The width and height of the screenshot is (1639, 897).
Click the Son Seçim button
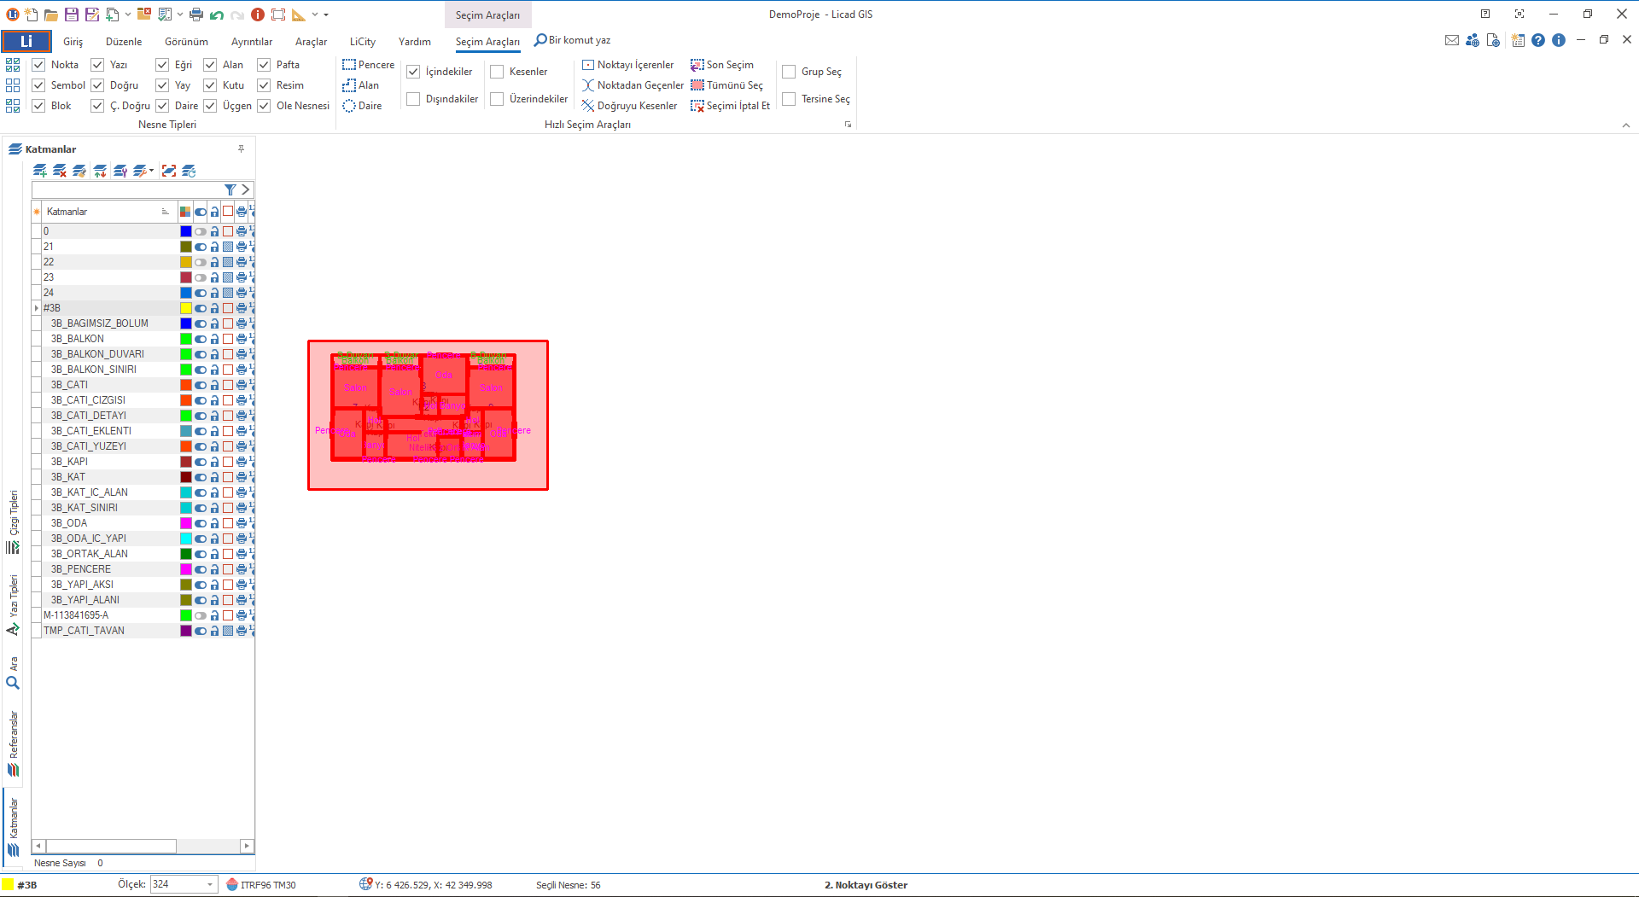point(722,65)
